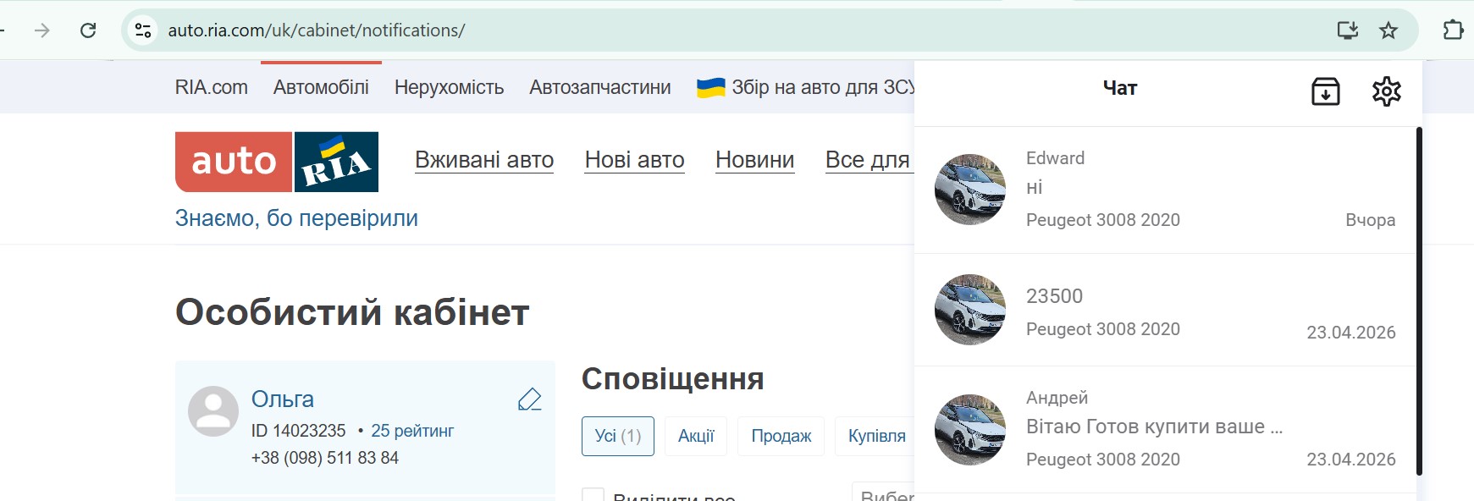
Task: Open the chat archive icon
Action: point(1325,91)
